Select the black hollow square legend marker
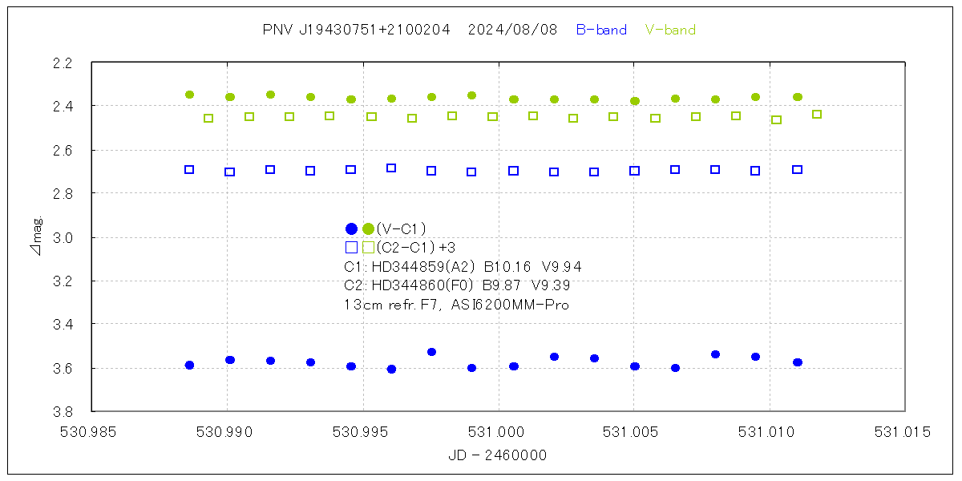 (x=351, y=248)
